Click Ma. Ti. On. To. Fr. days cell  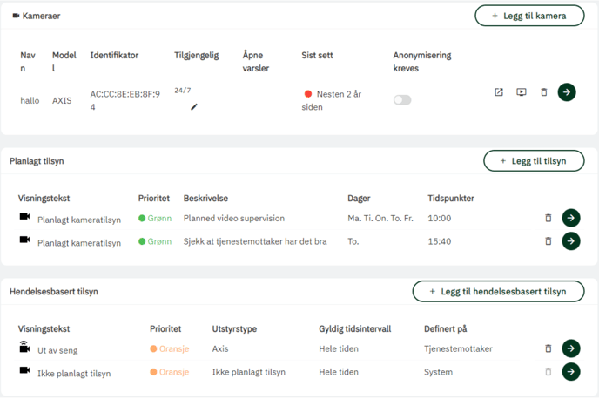[380, 218]
